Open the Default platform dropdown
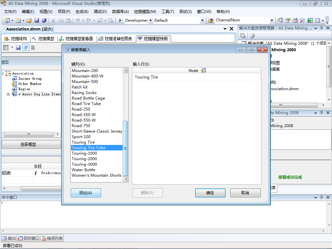Viewport: 332px width, 249px height. pyautogui.click(x=202, y=20)
